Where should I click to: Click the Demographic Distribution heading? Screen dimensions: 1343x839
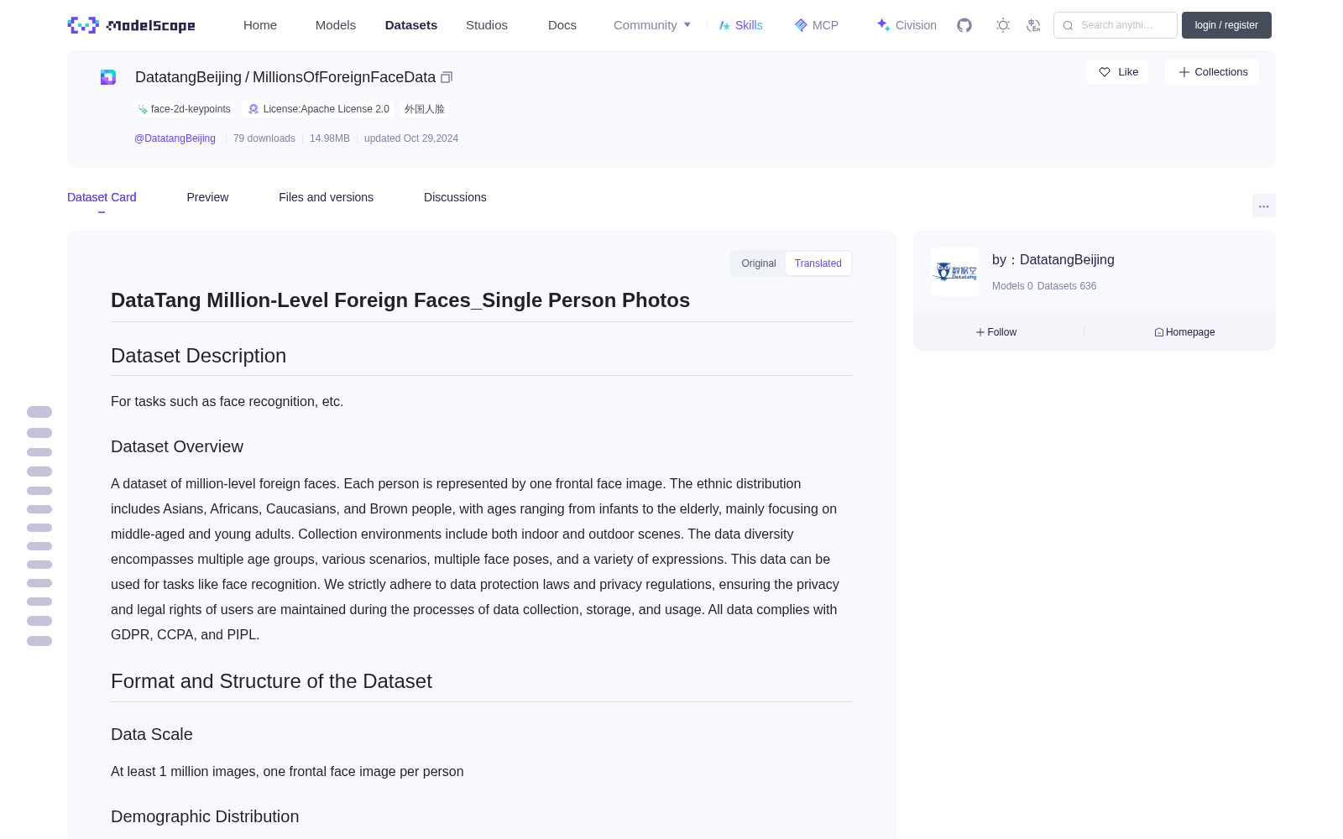pyautogui.click(x=205, y=816)
